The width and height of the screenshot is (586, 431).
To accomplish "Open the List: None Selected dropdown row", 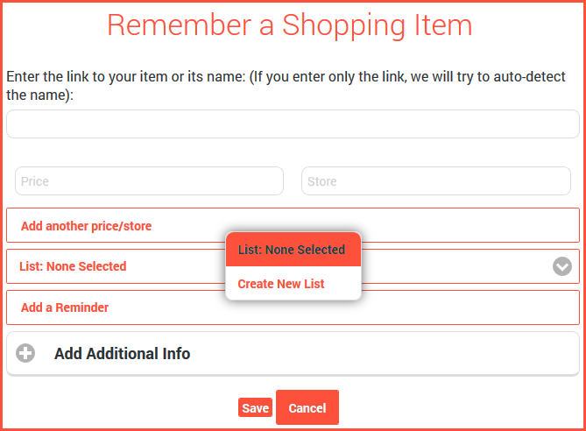I will 293,266.
